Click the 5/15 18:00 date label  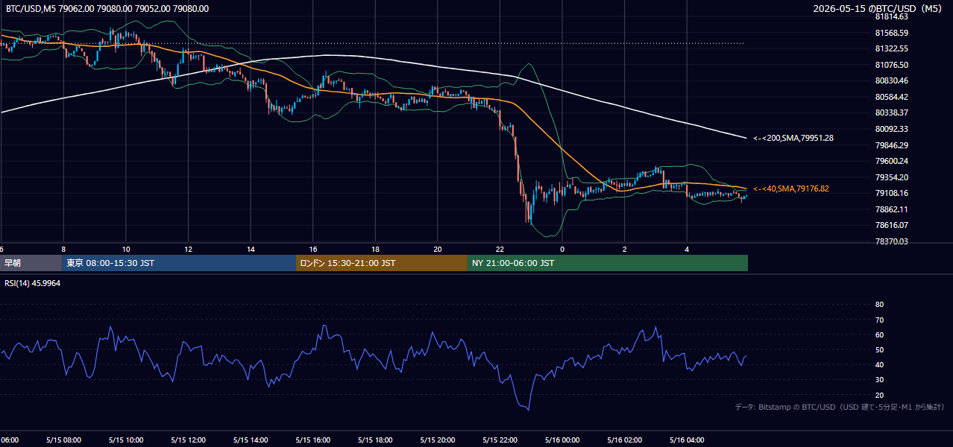click(x=376, y=440)
